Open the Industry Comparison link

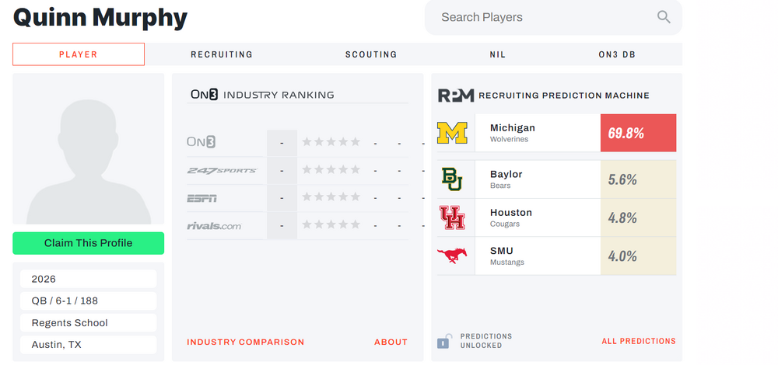tap(246, 342)
